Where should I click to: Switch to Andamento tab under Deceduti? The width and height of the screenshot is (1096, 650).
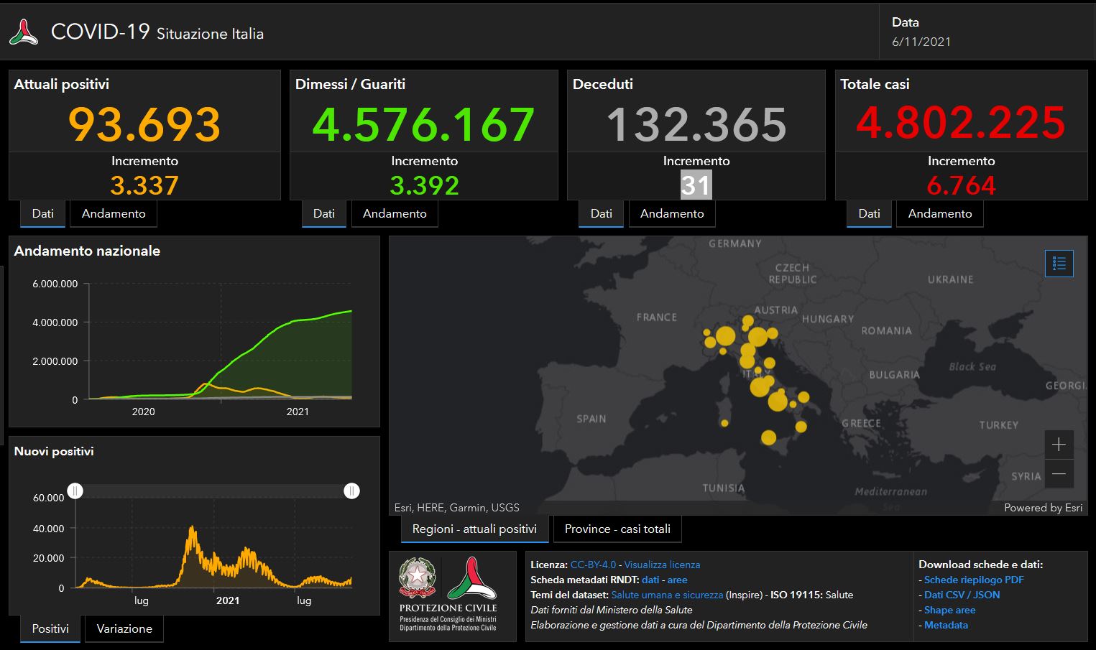672,213
